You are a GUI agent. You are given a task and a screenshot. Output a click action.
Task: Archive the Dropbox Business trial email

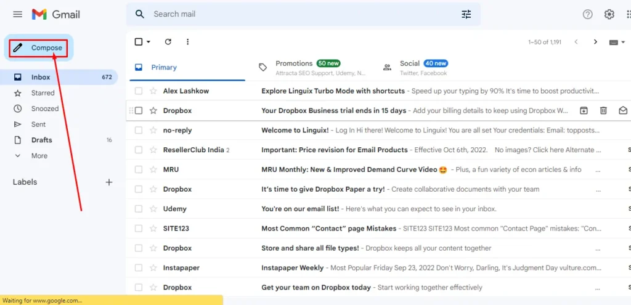pyautogui.click(x=584, y=110)
